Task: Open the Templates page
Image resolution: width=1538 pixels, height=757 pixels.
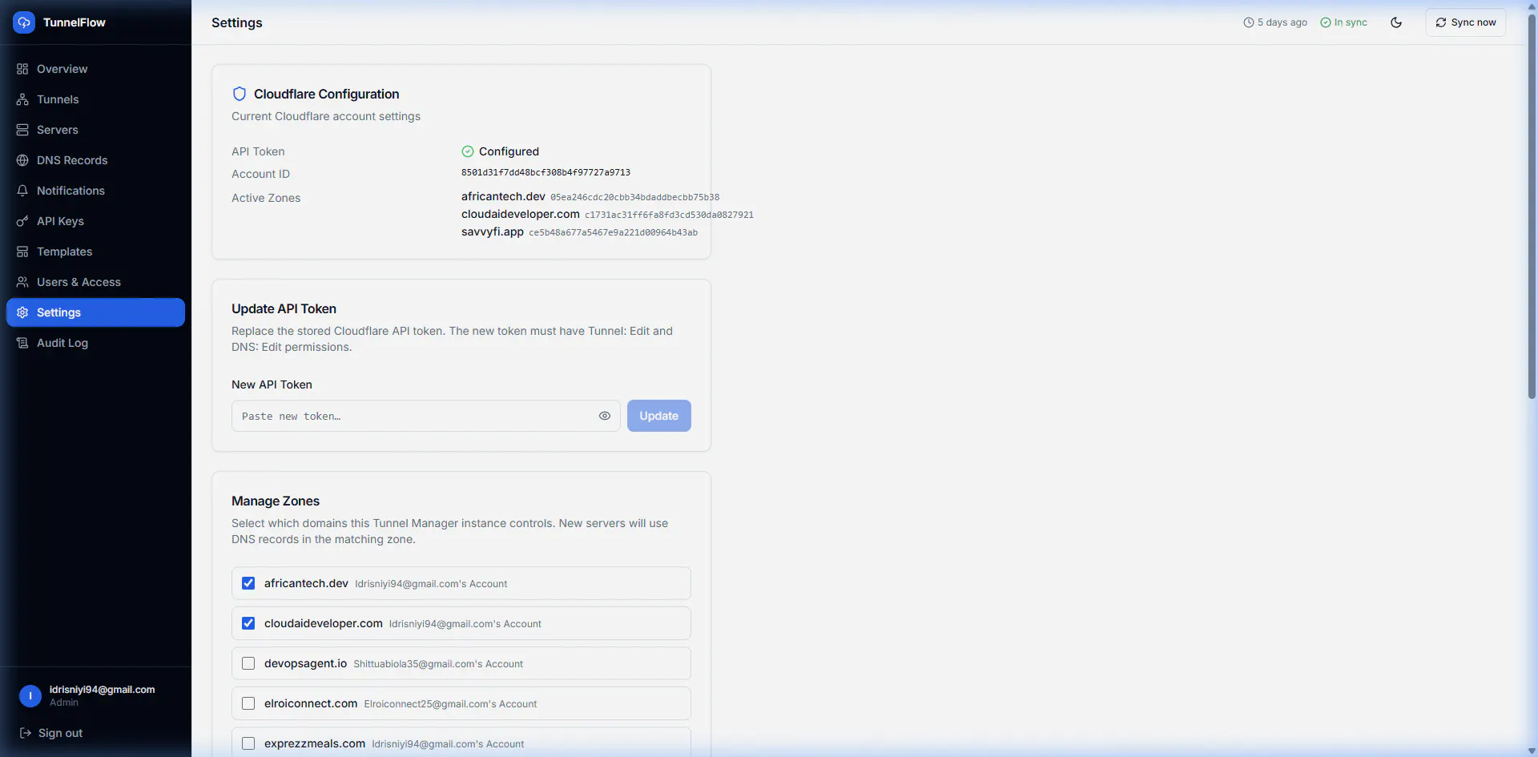Action: point(95,252)
